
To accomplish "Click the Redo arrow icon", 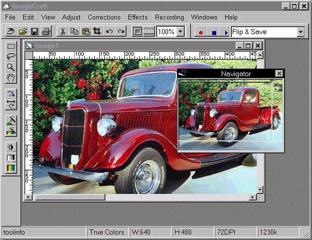I will [120, 31].
